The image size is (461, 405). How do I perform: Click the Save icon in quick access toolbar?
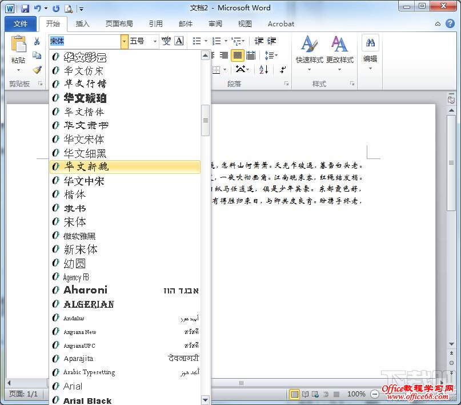25,9
